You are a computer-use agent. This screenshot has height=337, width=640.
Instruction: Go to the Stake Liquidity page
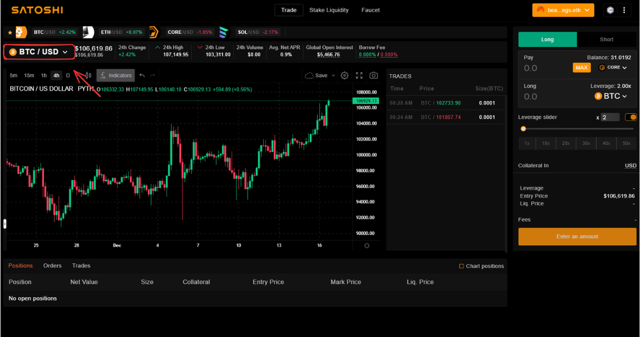click(329, 10)
